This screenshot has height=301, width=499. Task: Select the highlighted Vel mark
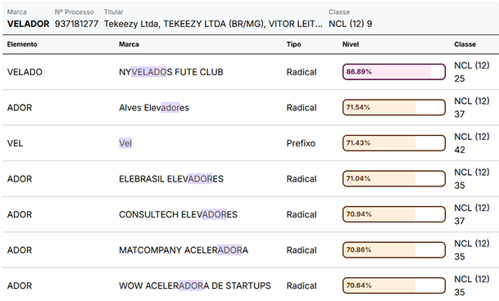(125, 143)
